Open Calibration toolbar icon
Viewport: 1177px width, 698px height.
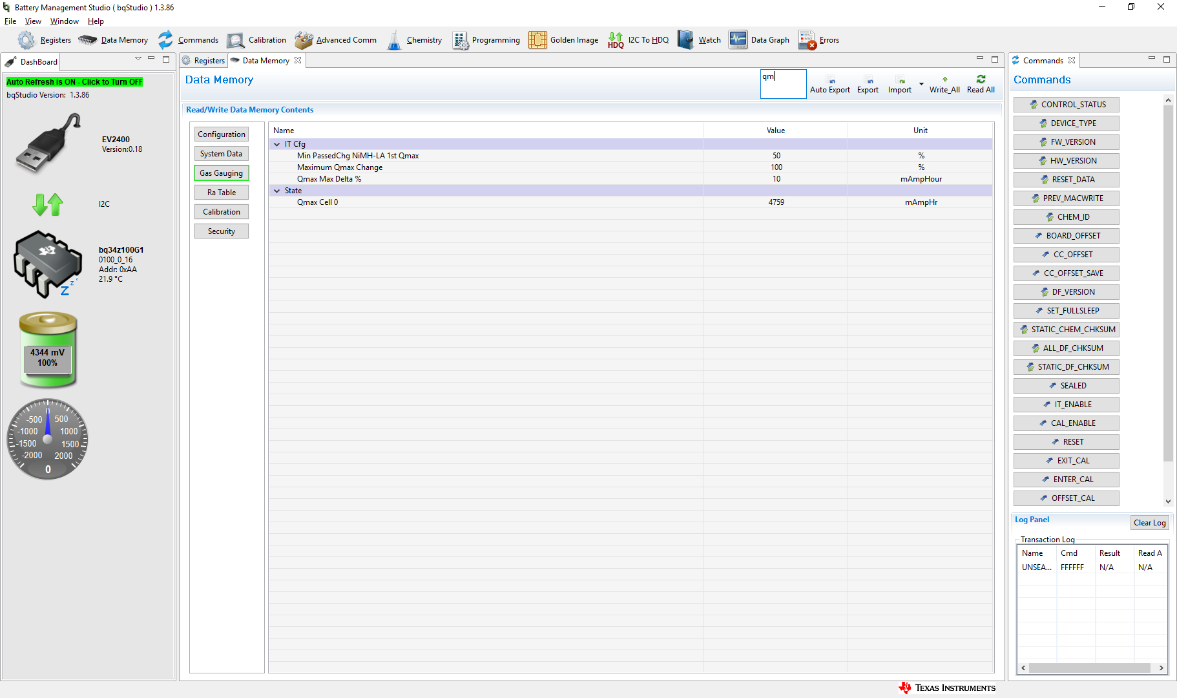pyautogui.click(x=236, y=40)
